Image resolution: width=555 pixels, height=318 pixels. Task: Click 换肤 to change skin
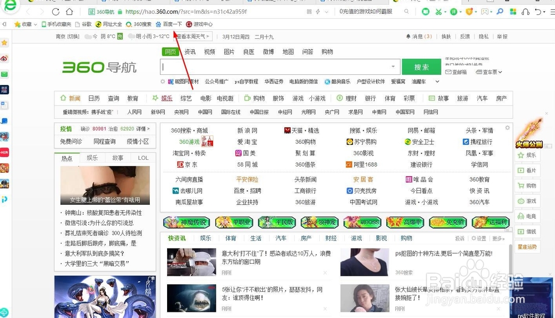pyautogui.click(x=446, y=37)
